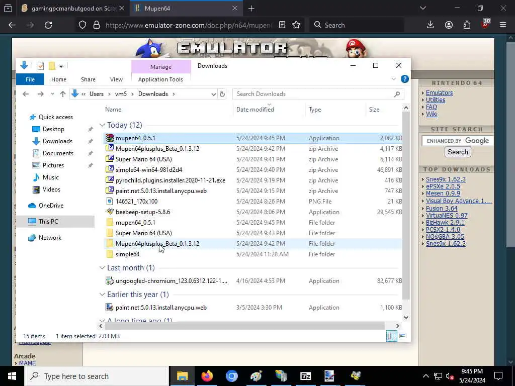Screen dimensions: 515x386
Task: Open BeeBEEP bee icon in taskbar
Action: 356,376
